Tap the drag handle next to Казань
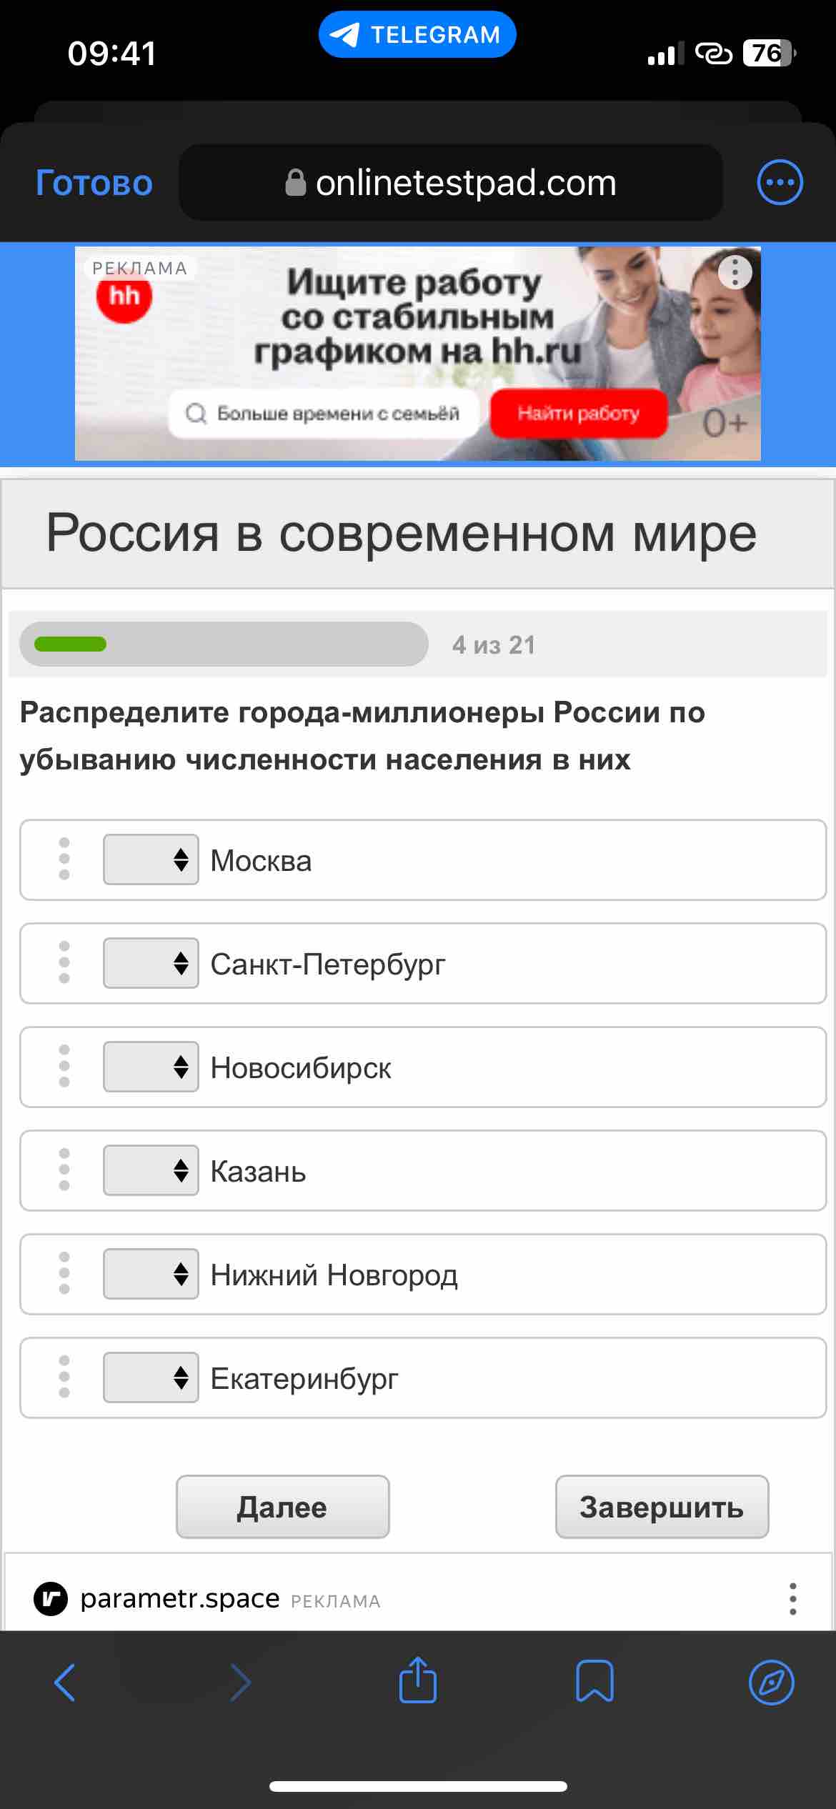Screen dimensions: 836x1809 coord(64,1170)
